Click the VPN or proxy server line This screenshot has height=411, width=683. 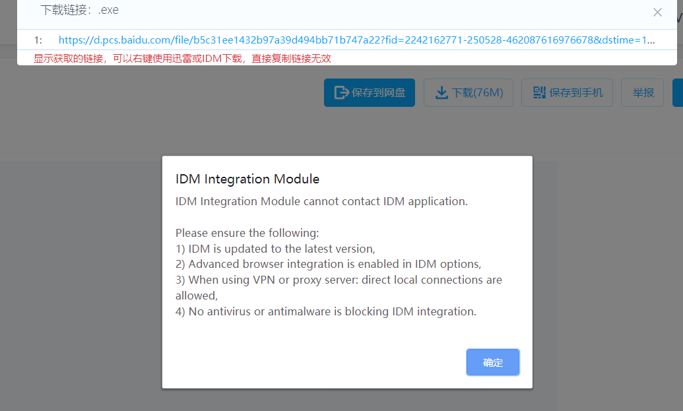[339, 280]
